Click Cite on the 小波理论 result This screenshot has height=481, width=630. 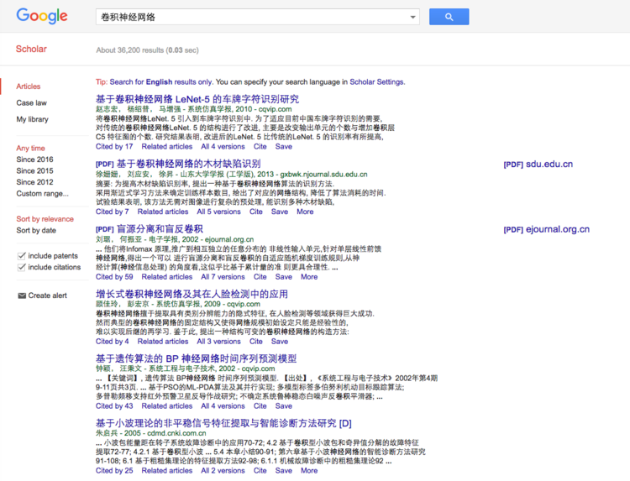pyautogui.click(x=260, y=471)
